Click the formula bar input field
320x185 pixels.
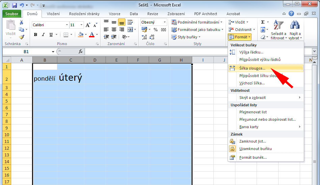click(x=198, y=52)
